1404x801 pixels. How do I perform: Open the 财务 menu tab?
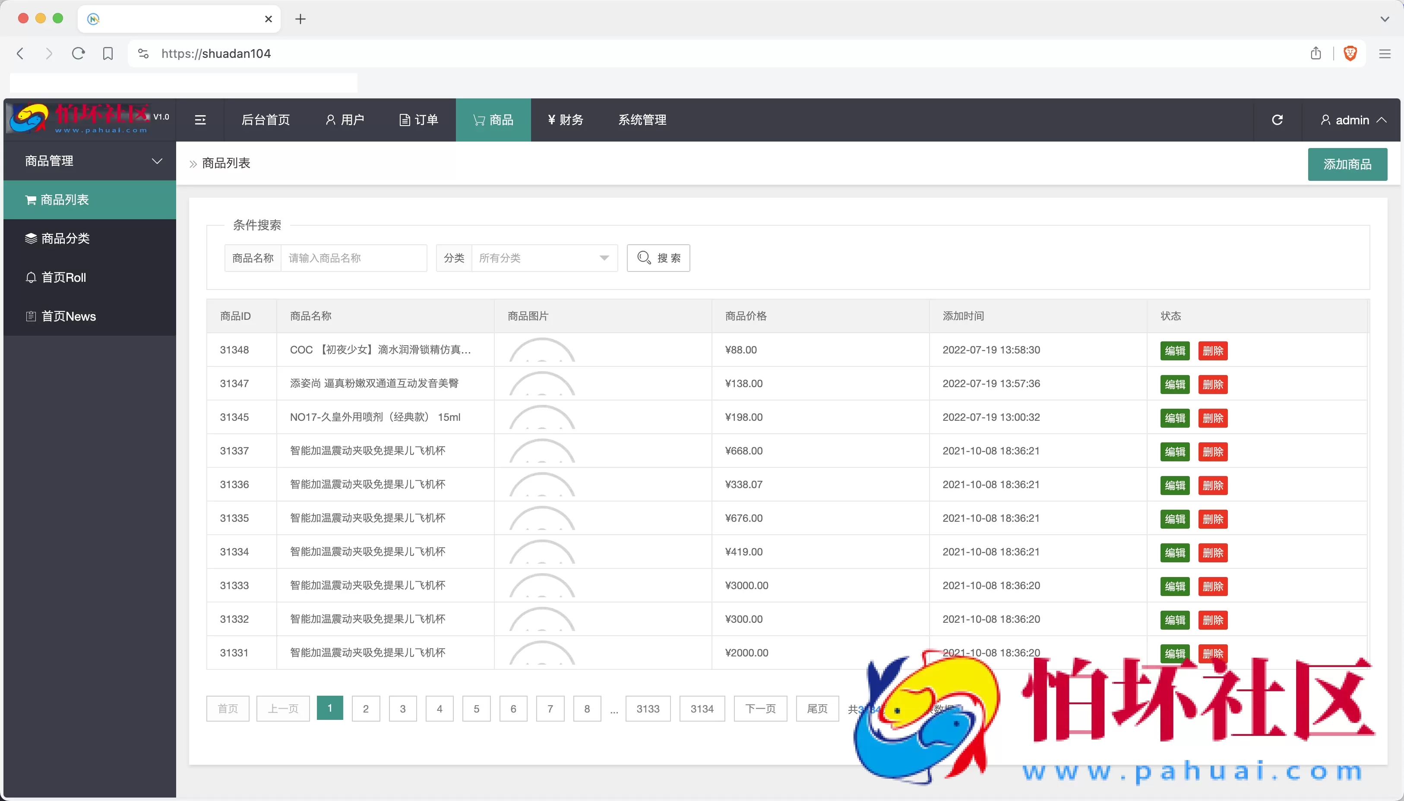(x=565, y=120)
